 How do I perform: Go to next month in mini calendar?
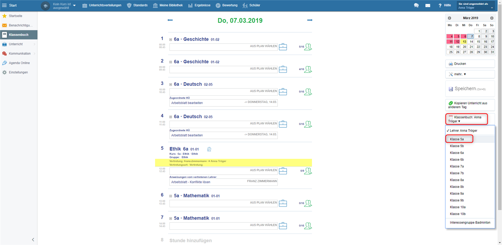coord(492,18)
